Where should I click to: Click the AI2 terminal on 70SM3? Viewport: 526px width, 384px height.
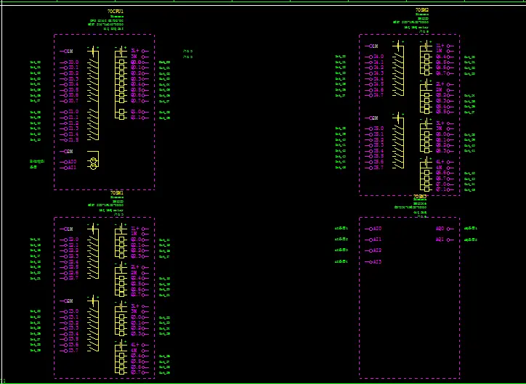pos(376,250)
